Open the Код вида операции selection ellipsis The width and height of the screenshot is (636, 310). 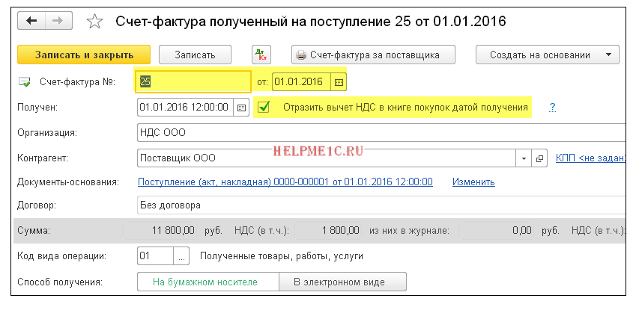182,256
